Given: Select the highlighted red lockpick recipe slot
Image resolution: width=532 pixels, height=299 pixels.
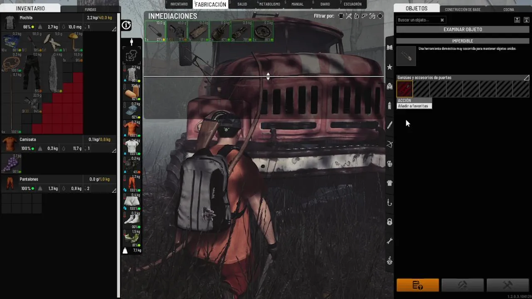Looking at the screenshot, I should [404, 89].
